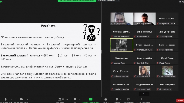Click the divider handle between slide and gallery

(x=102, y=51)
